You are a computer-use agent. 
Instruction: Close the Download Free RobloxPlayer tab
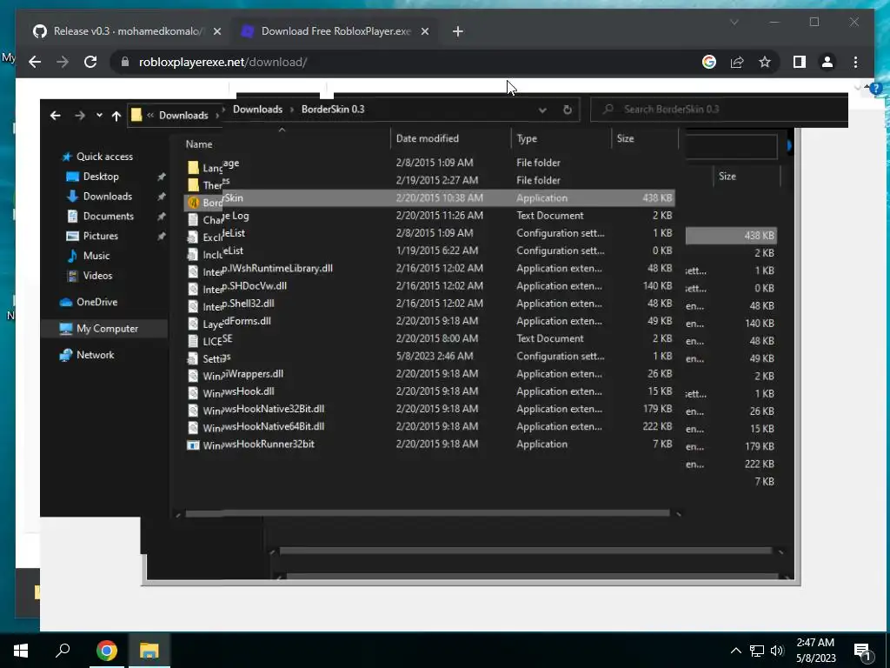424,31
